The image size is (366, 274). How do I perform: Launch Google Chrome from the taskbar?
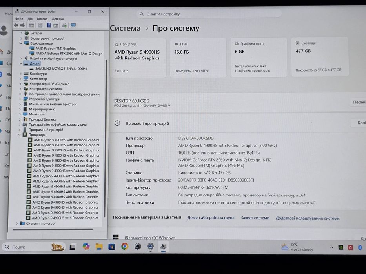click(x=125, y=246)
